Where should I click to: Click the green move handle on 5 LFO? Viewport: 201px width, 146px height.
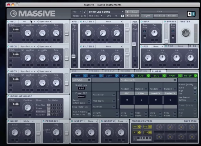[x=148, y=76]
